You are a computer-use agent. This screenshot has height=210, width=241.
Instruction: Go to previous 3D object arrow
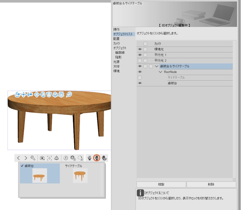point(19,158)
